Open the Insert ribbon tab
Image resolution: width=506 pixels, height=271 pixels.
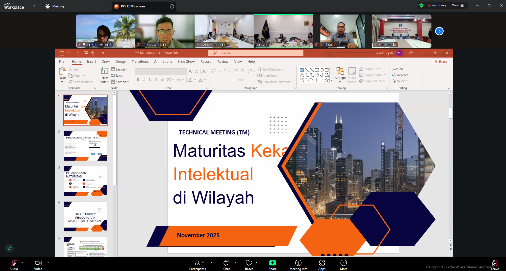pyautogui.click(x=91, y=61)
